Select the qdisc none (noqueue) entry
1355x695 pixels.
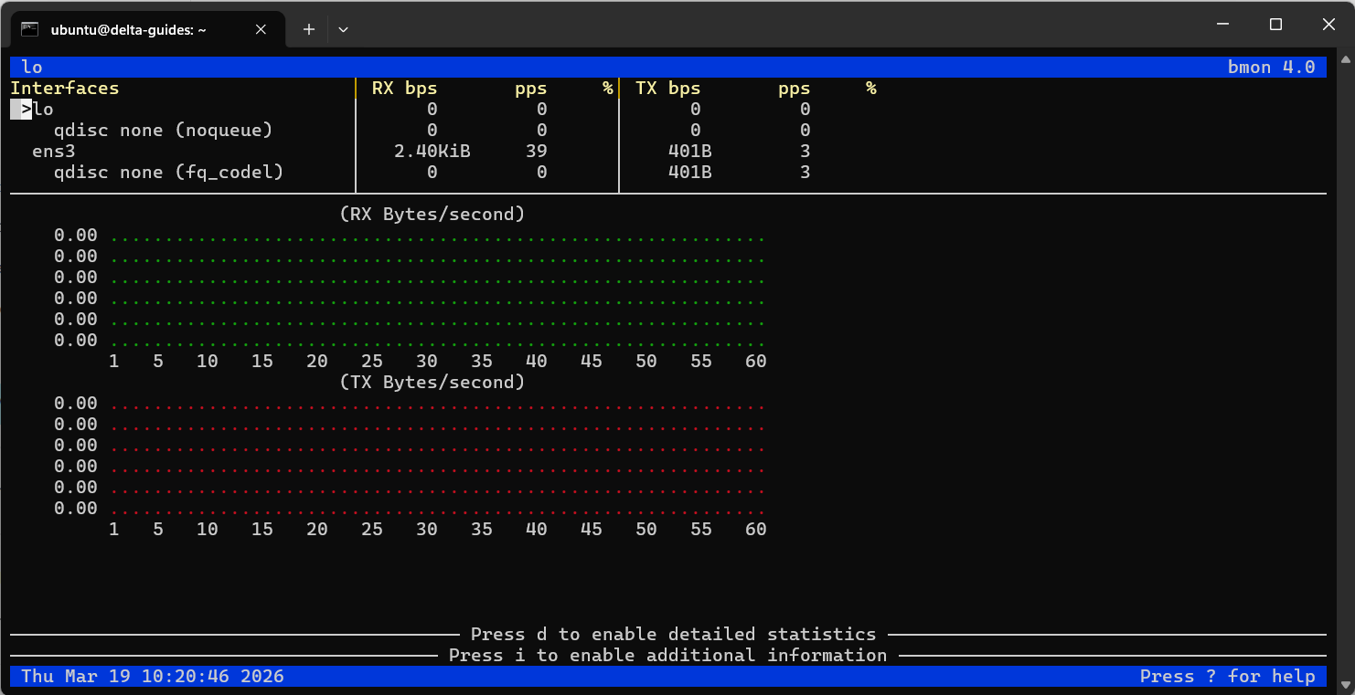pos(163,131)
